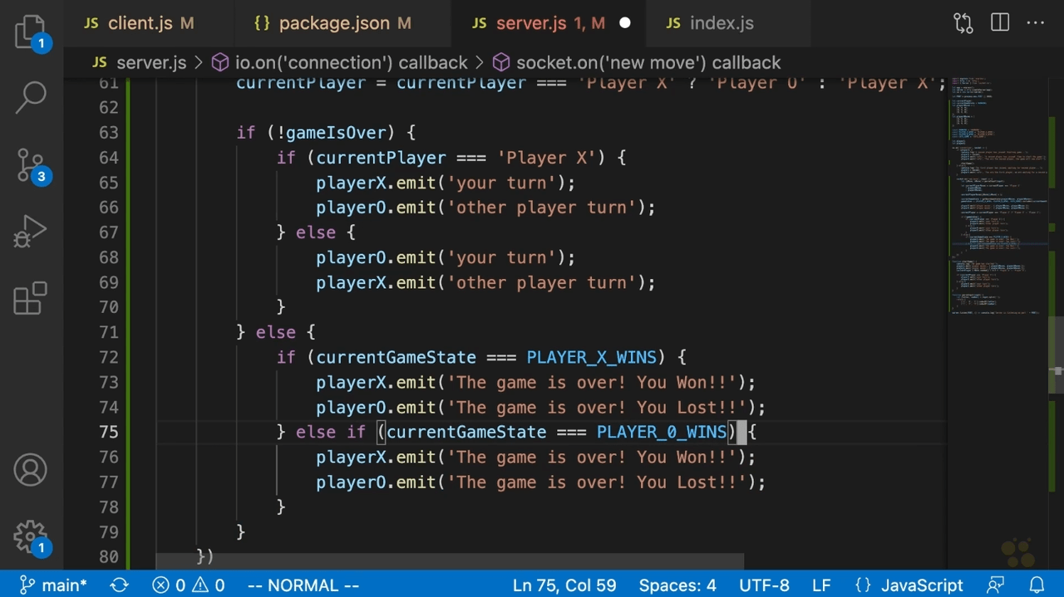The width and height of the screenshot is (1064, 597).
Task: Change indentation via Spaces: 4
Action: [677, 585]
